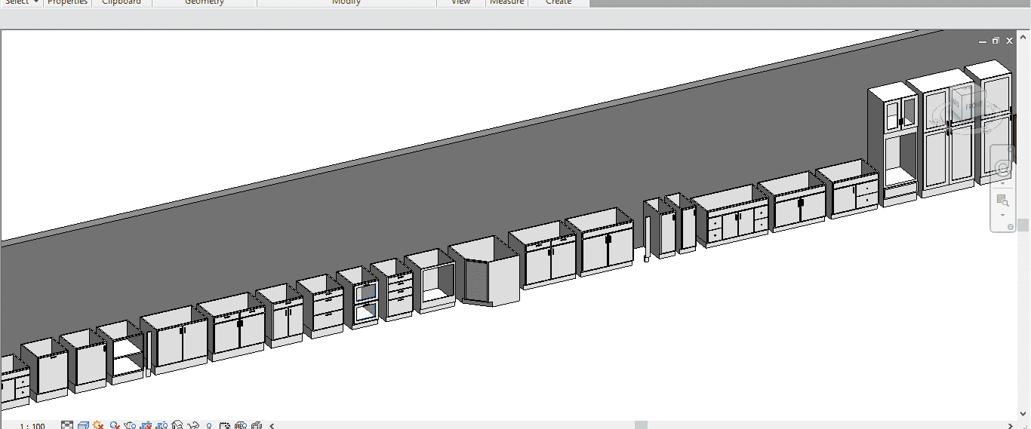Click the Zoom Region navigation bar icon

coord(1002,201)
